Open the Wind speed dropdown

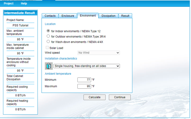[99, 53]
